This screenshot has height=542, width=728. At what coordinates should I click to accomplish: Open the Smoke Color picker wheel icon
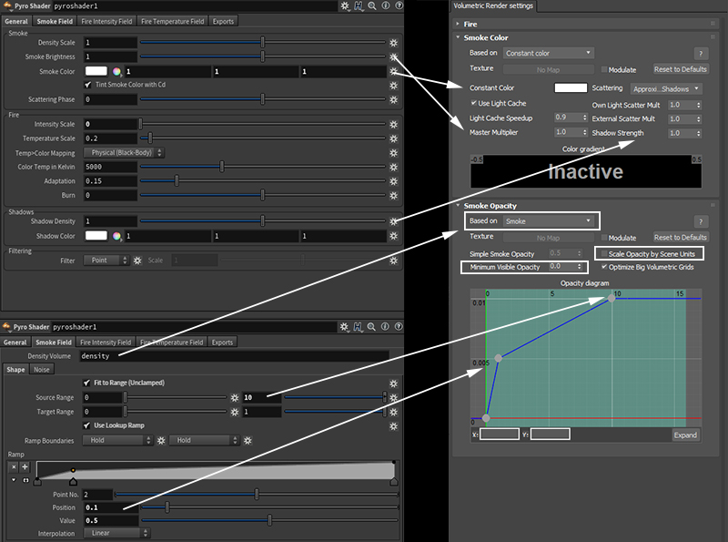(x=116, y=71)
